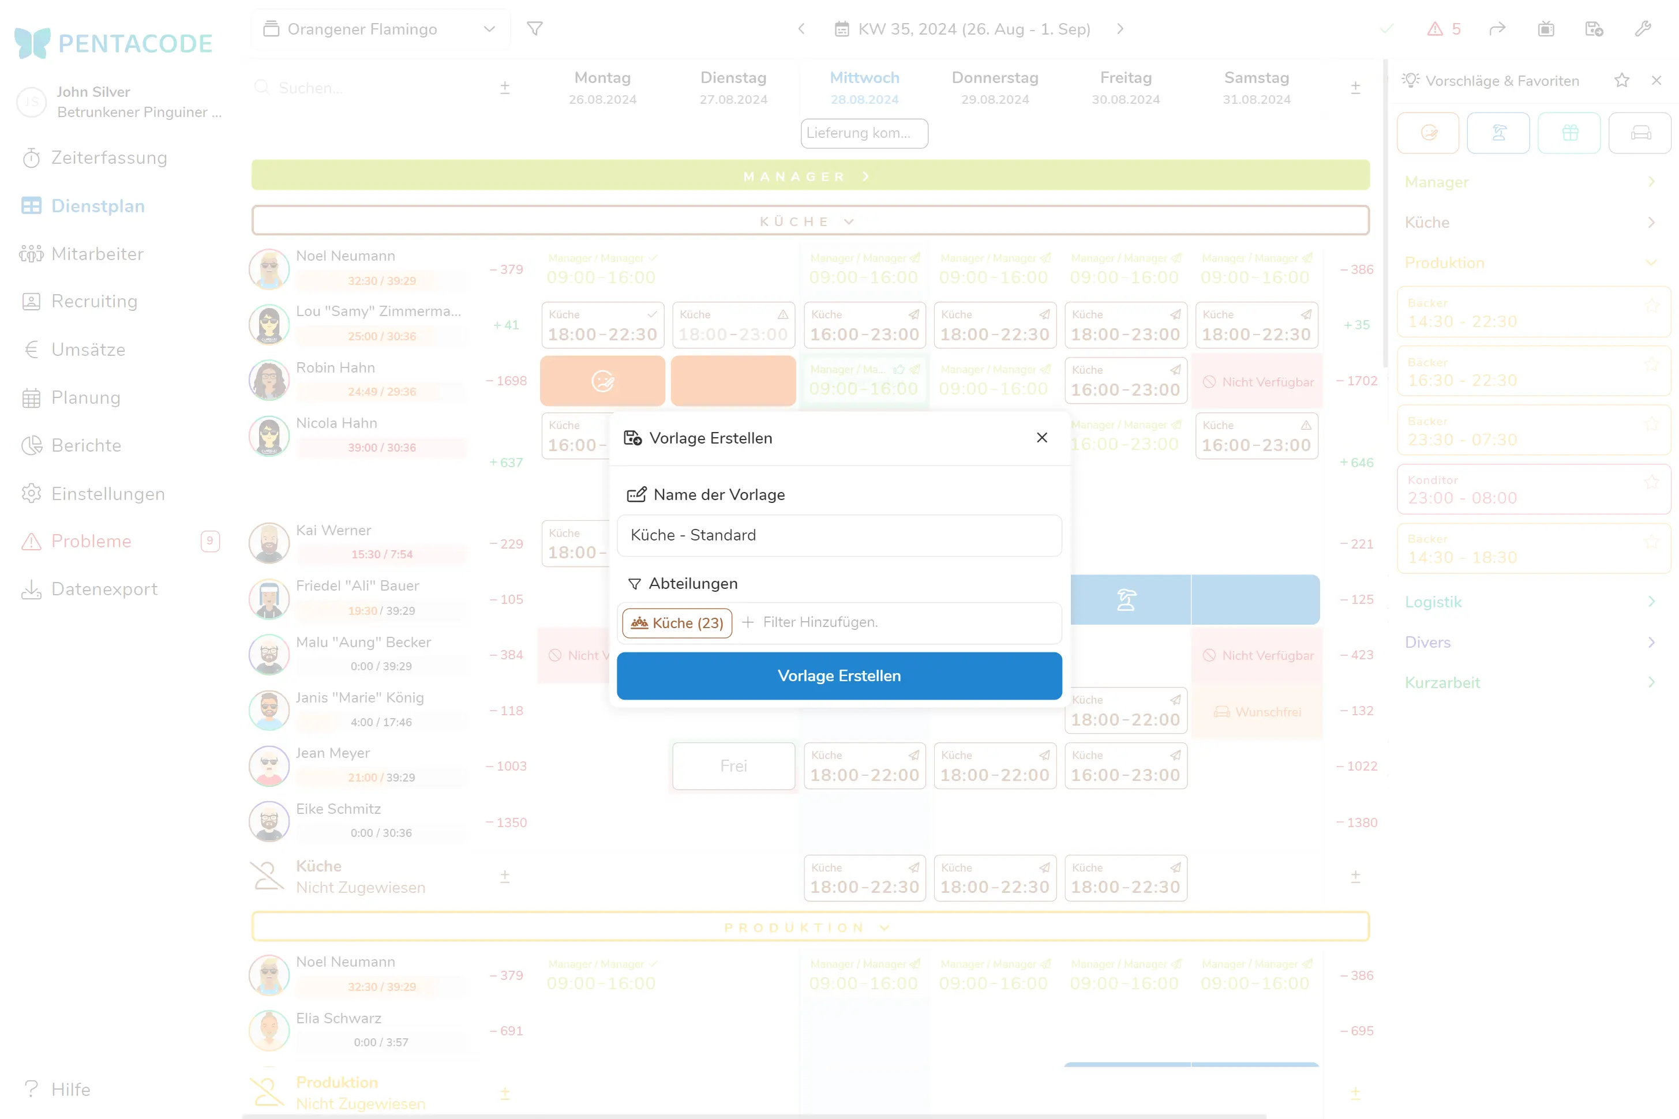
Task: Select the sofa icon in suggestions panel
Action: tap(1640, 133)
